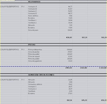This screenshot has width=107, height=104.
Task: Select CAJA POLIDEPORTIVO in the 26,85 Almacén row
Action: pyautogui.click(x=10, y=80)
